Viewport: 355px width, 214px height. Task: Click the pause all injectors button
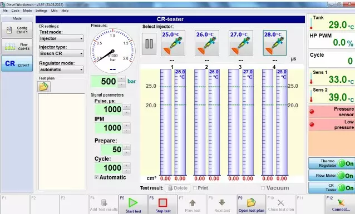pos(149,44)
